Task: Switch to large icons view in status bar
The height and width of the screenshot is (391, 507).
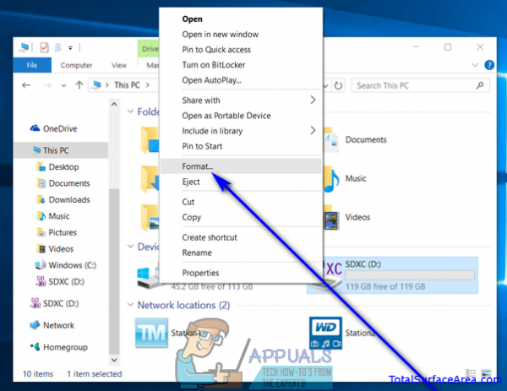Action: [x=486, y=373]
